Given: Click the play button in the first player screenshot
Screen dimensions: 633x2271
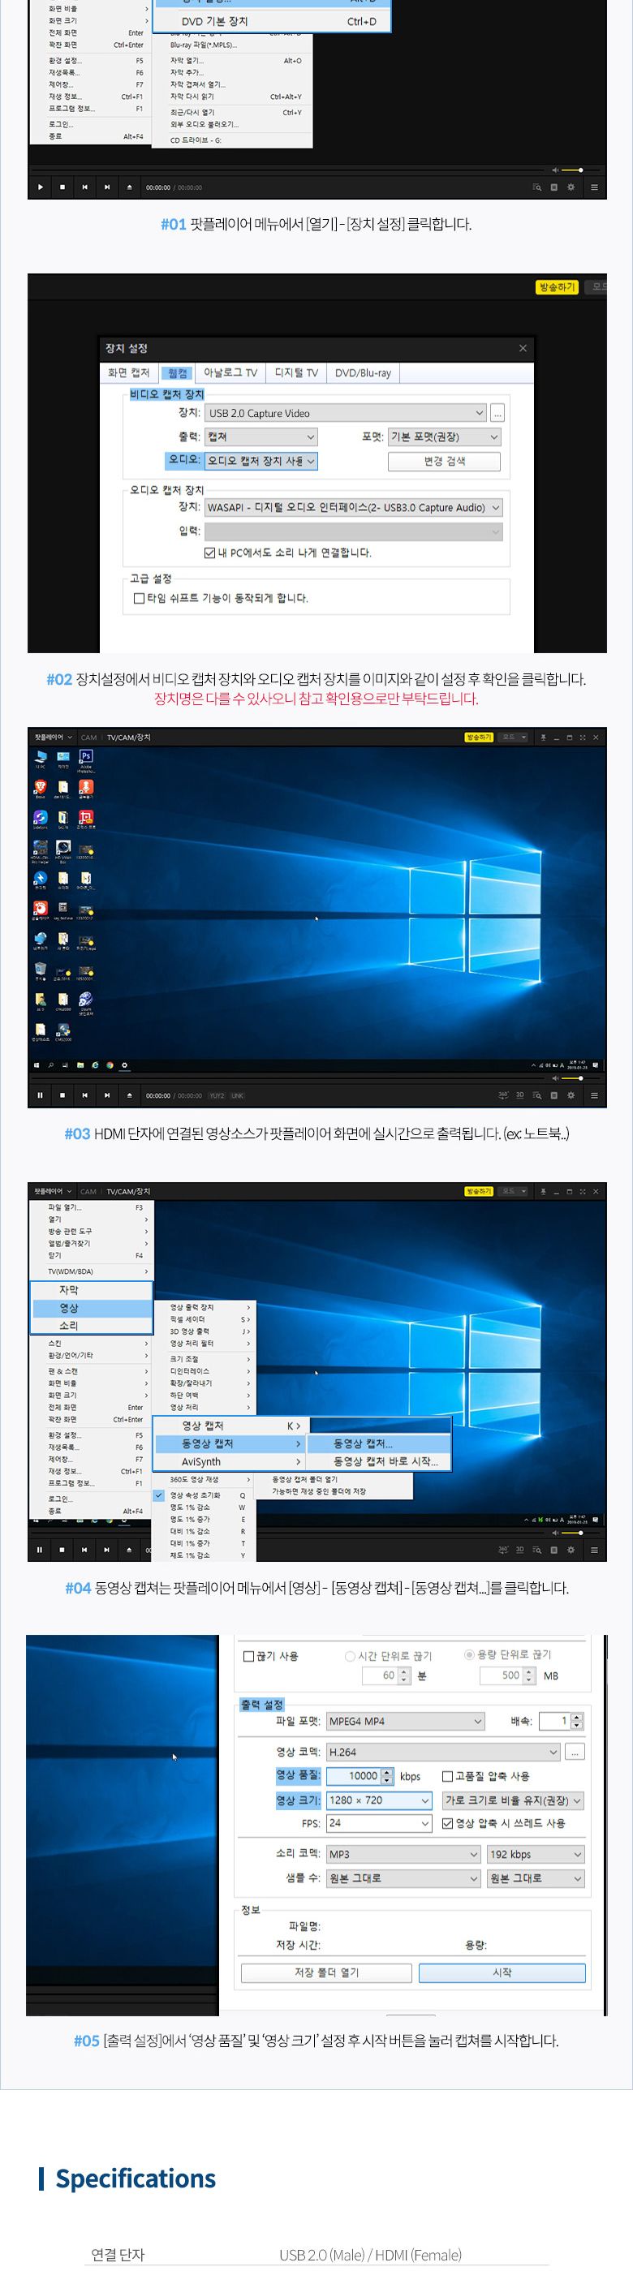Looking at the screenshot, I should tap(41, 187).
